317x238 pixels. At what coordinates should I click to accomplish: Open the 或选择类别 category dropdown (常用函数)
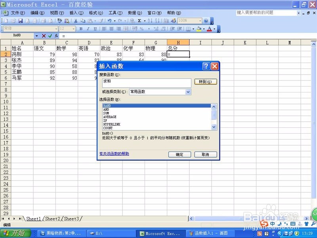[x=188, y=92]
